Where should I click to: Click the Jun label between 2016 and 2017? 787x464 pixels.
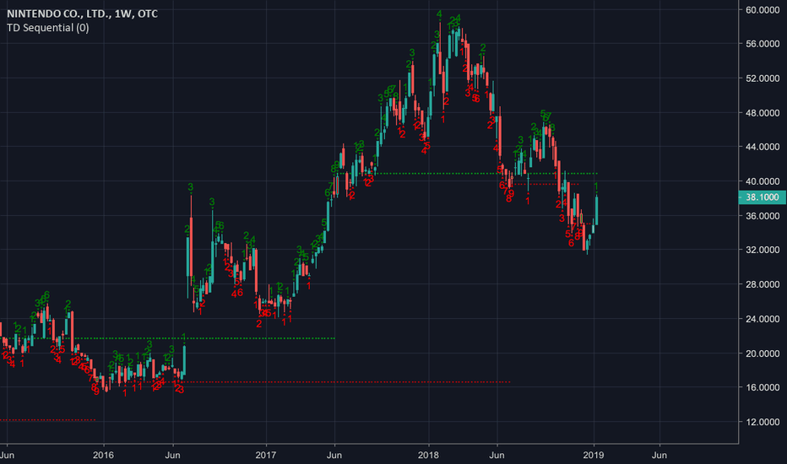click(172, 455)
